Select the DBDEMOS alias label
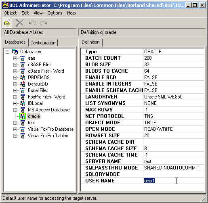Viewport: 208px width, 203px height. point(39,77)
